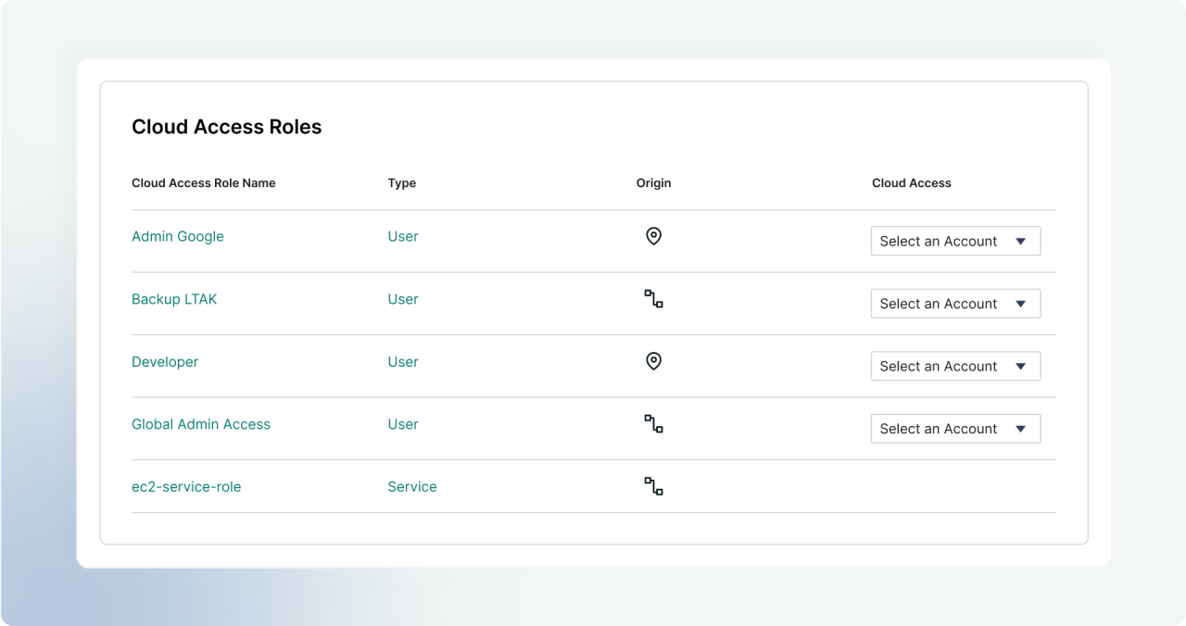The height and width of the screenshot is (626, 1186).
Task: Expand the Select an Account menu for Developer
Action: 955,366
